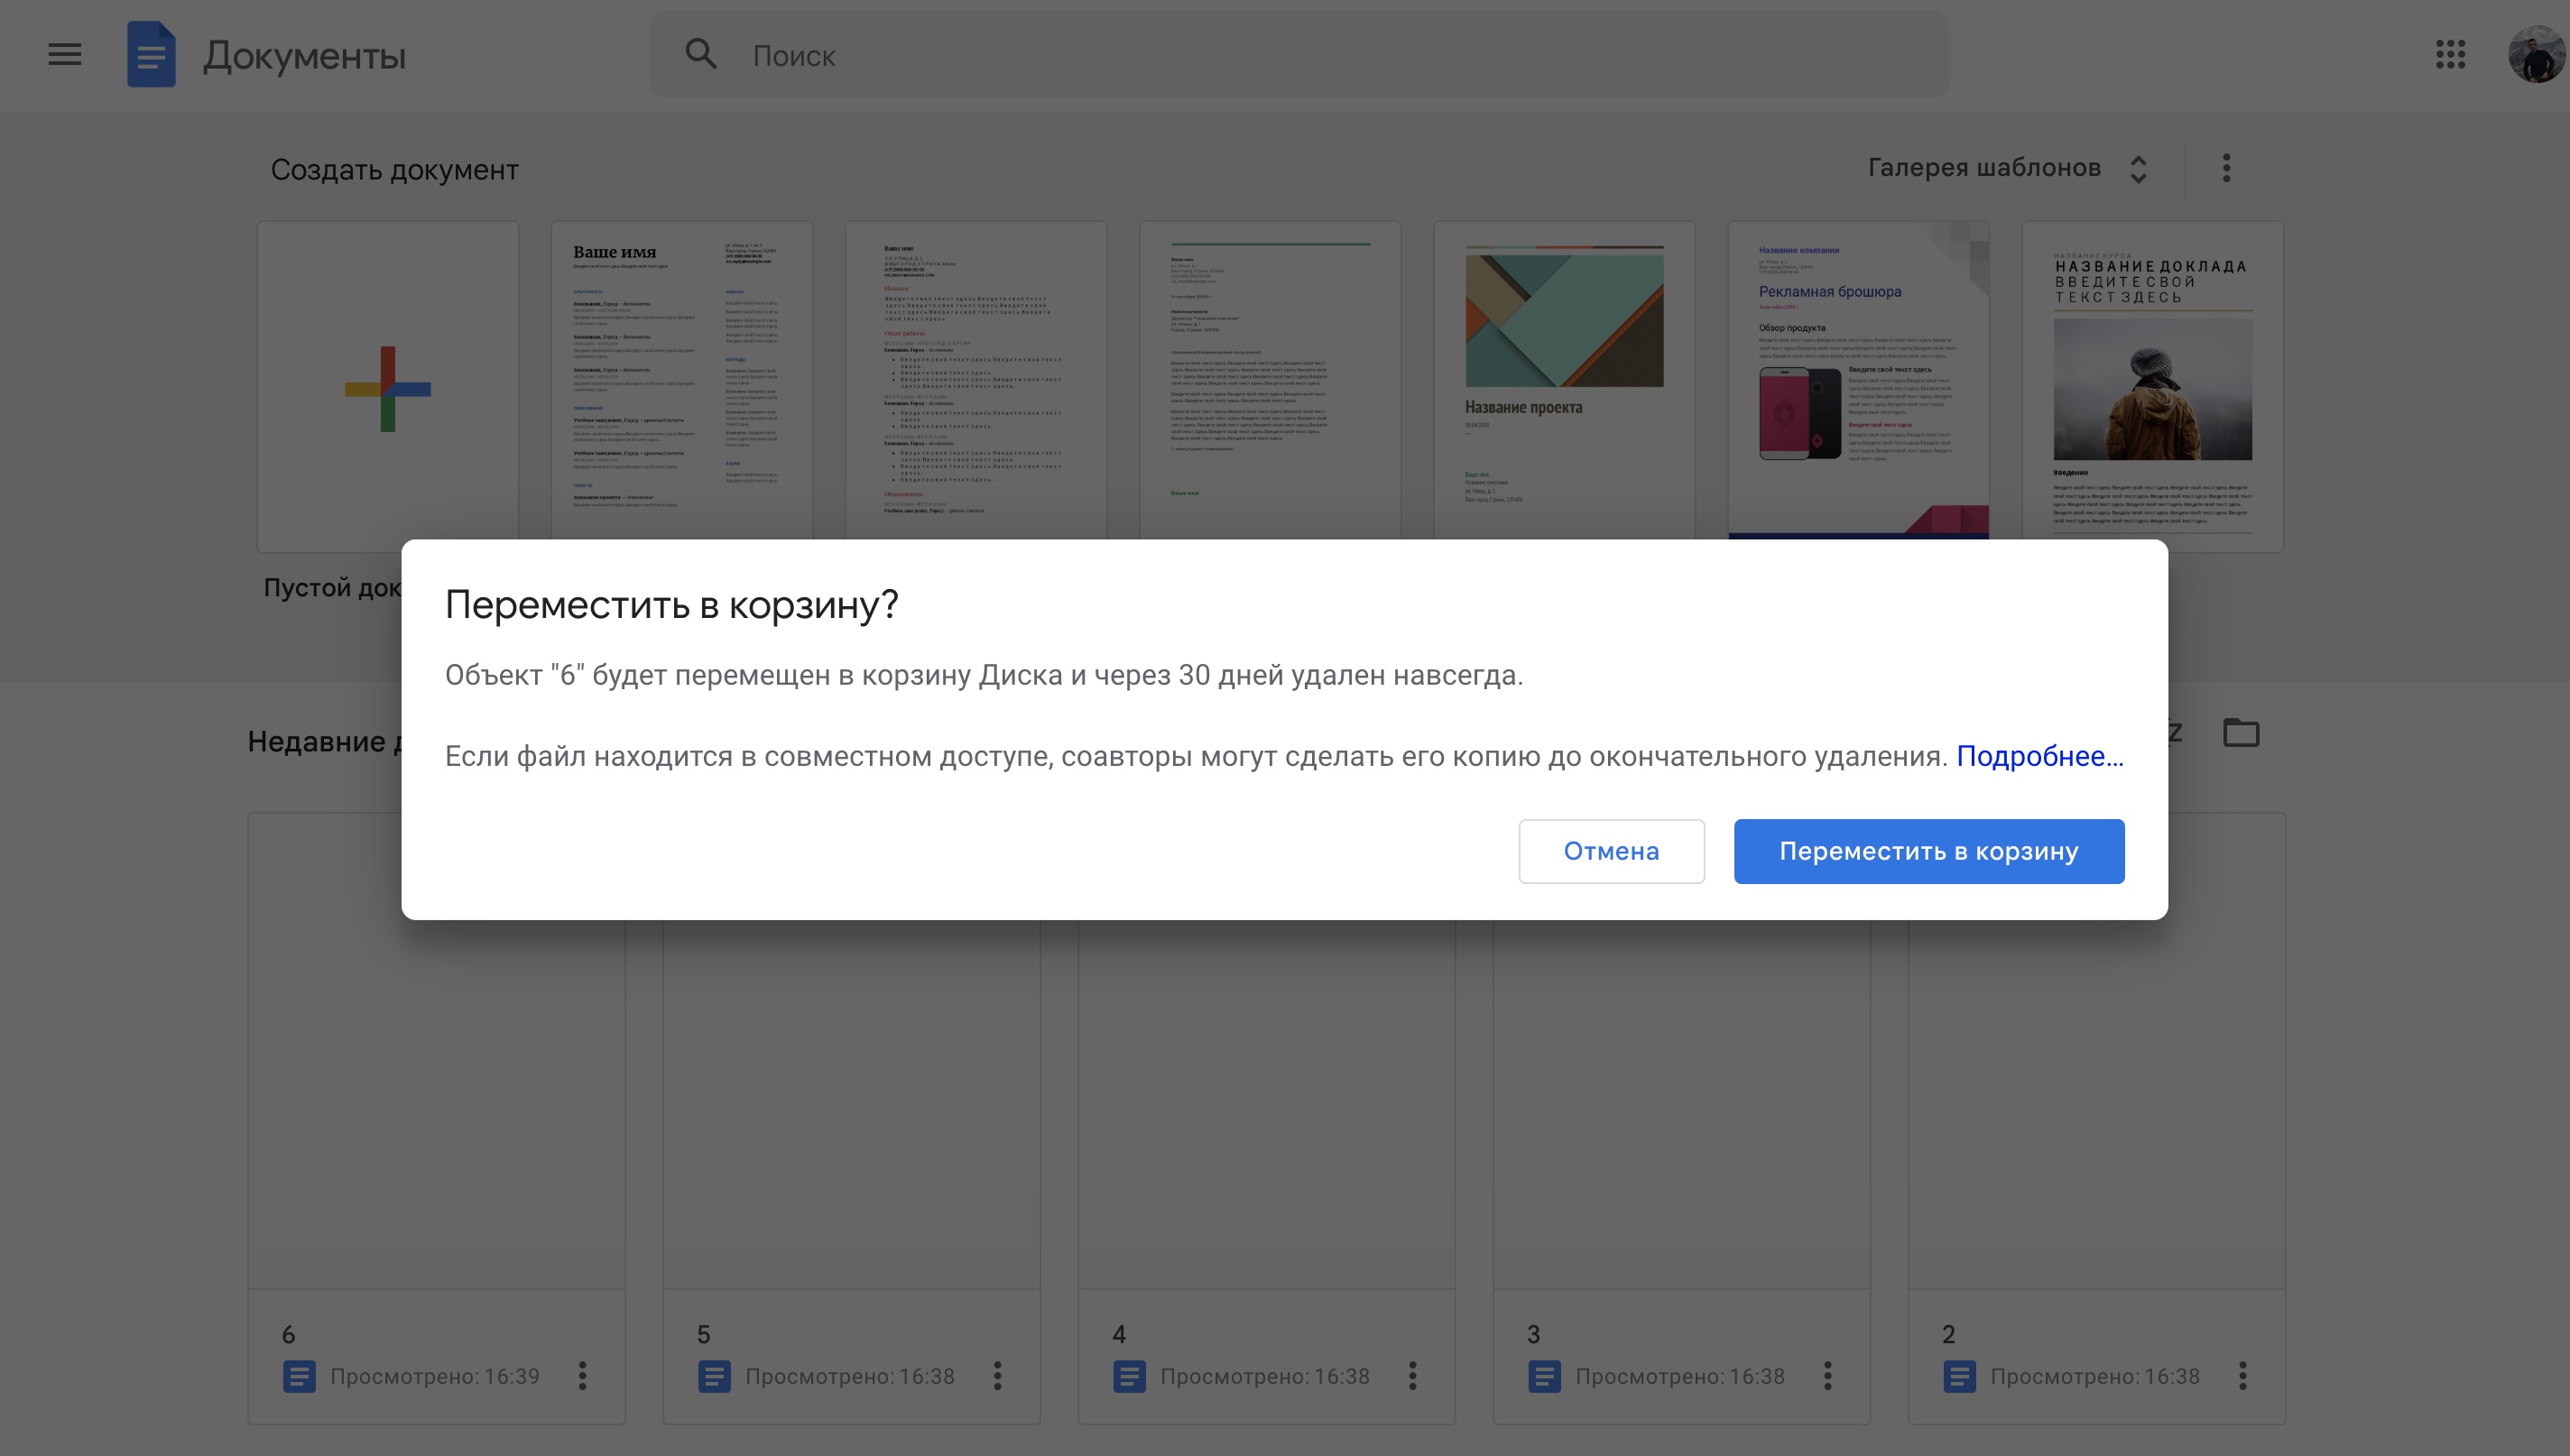Click into the Поиск search field
This screenshot has width=2570, height=1456.
tap(1300, 56)
